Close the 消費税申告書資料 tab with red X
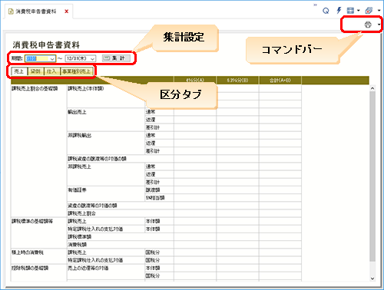The image size is (384, 290). pyautogui.click(x=66, y=12)
